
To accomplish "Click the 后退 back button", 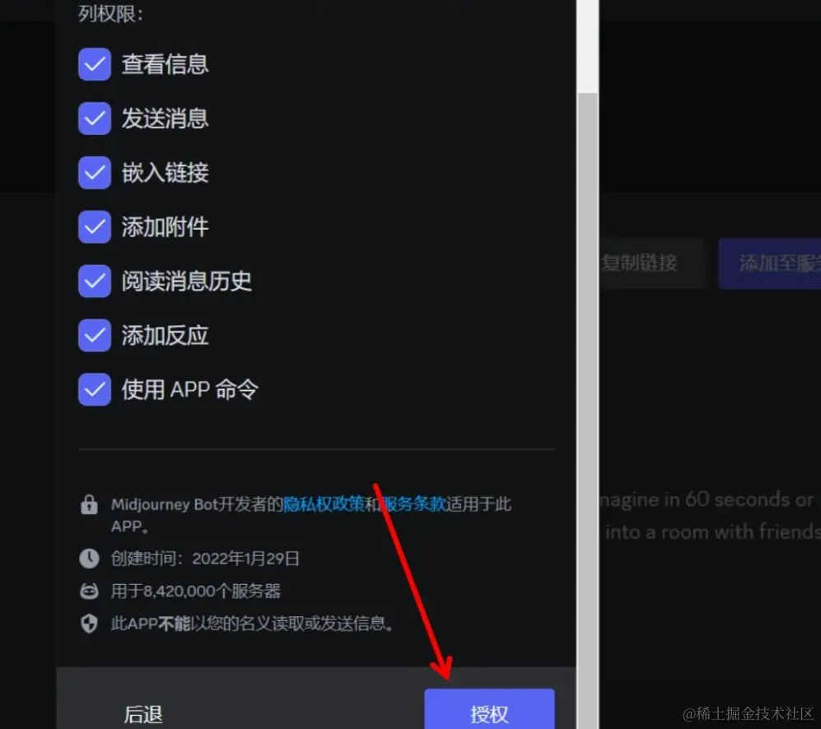I will (x=143, y=714).
